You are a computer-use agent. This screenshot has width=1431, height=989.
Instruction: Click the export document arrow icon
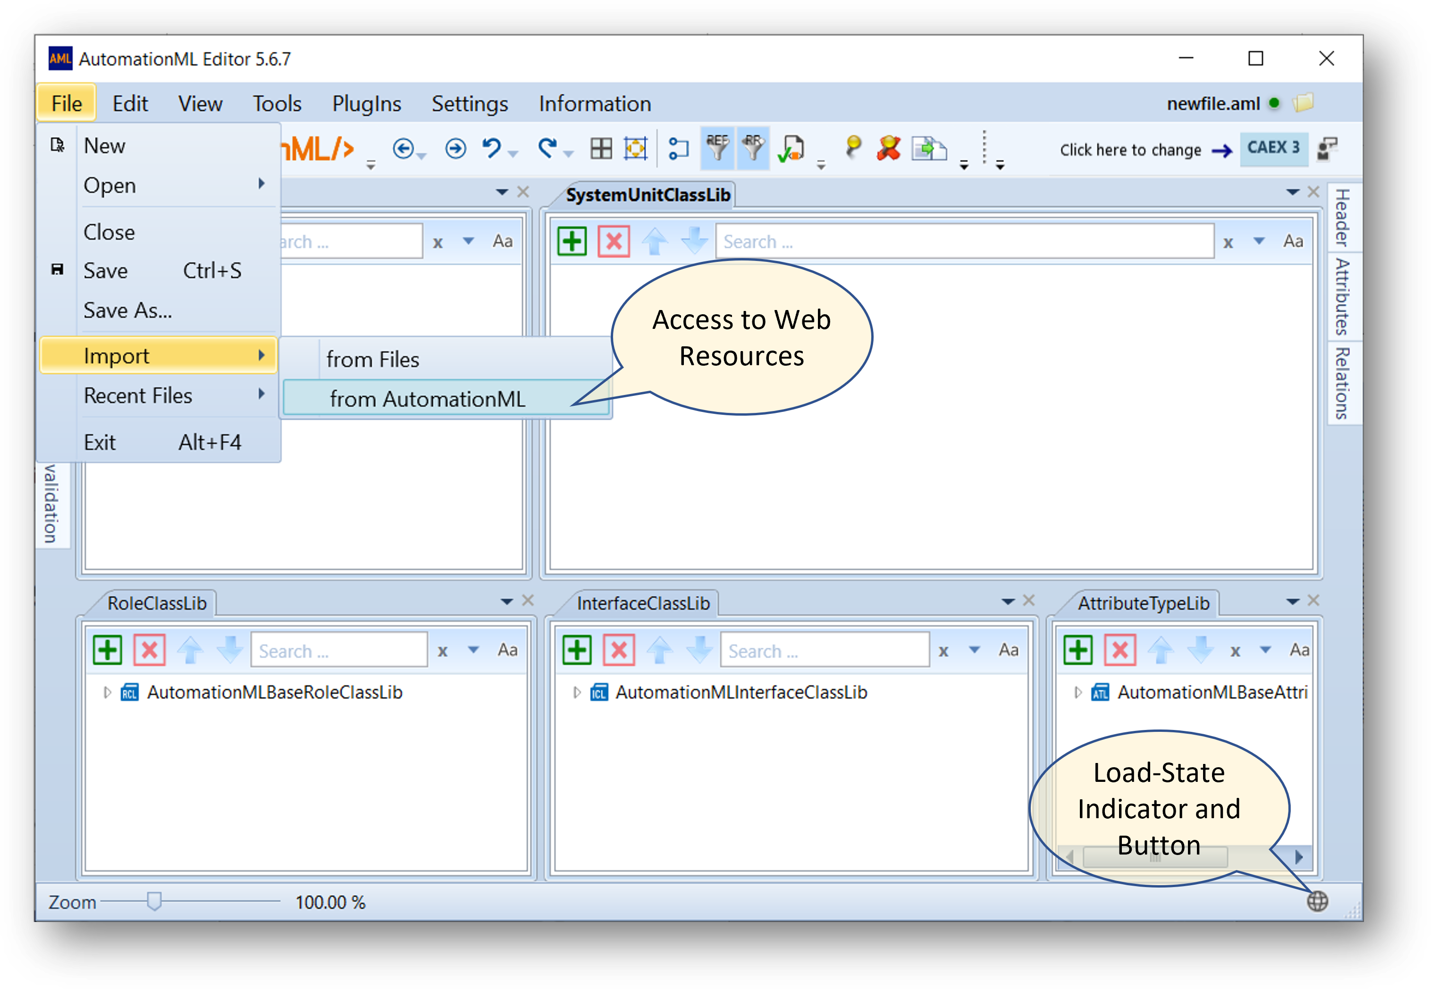click(x=928, y=150)
